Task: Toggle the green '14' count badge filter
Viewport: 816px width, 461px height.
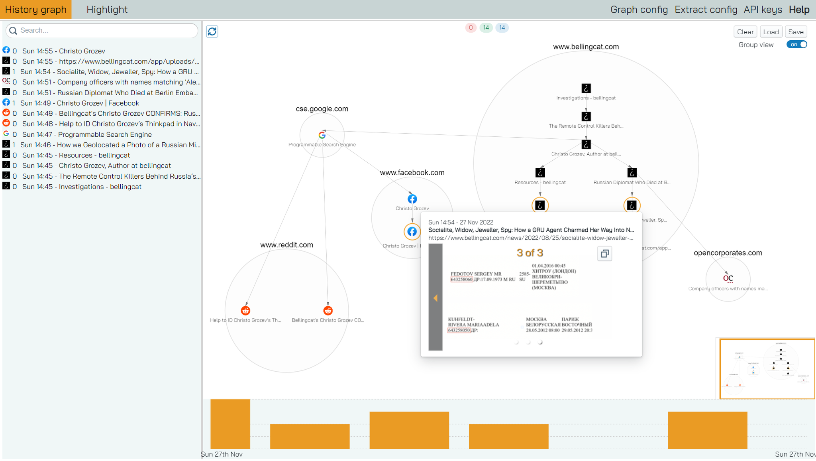Action: (x=486, y=28)
